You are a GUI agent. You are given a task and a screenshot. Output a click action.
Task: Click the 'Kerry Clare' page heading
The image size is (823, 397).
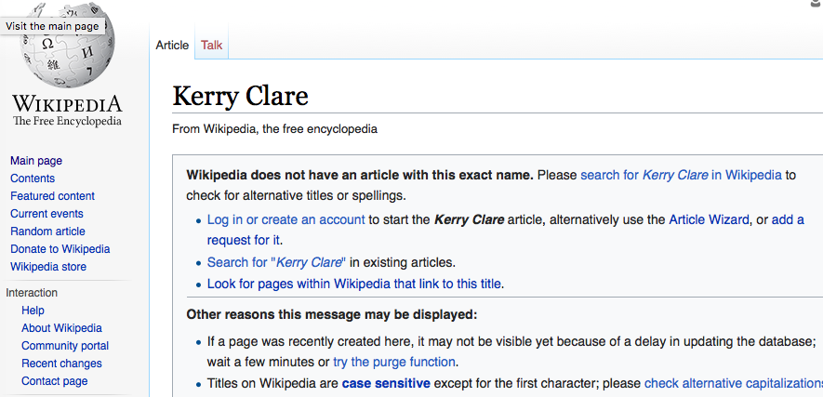click(241, 96)
